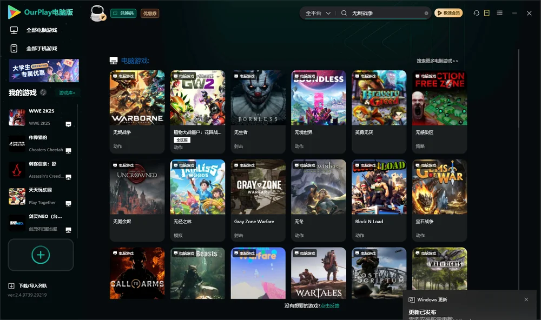Open the 更新已发布 notification message
The image size is (541, 320).
coord(423,312)
